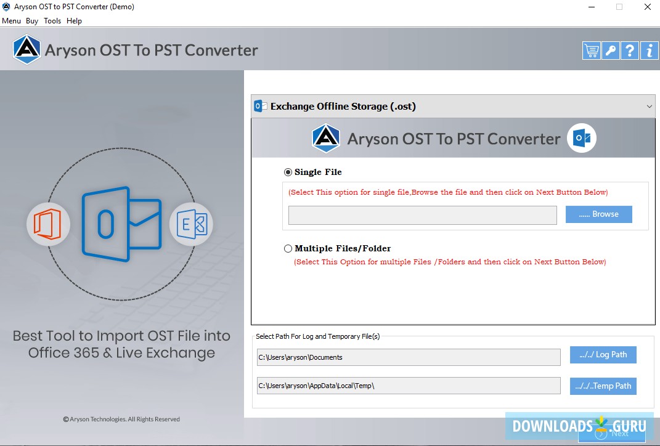This screenshot has height=446, width=660.
Task: Click the Documents log path input field
Action: [x=408, y=357]
